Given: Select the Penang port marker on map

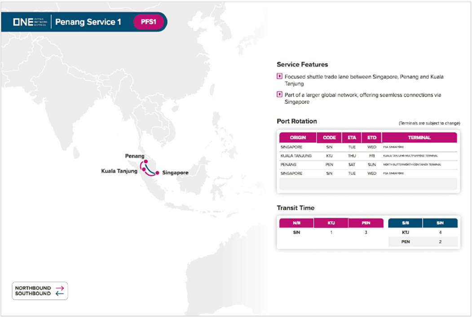Looking at the screenshot, I should tap(146, 162).
